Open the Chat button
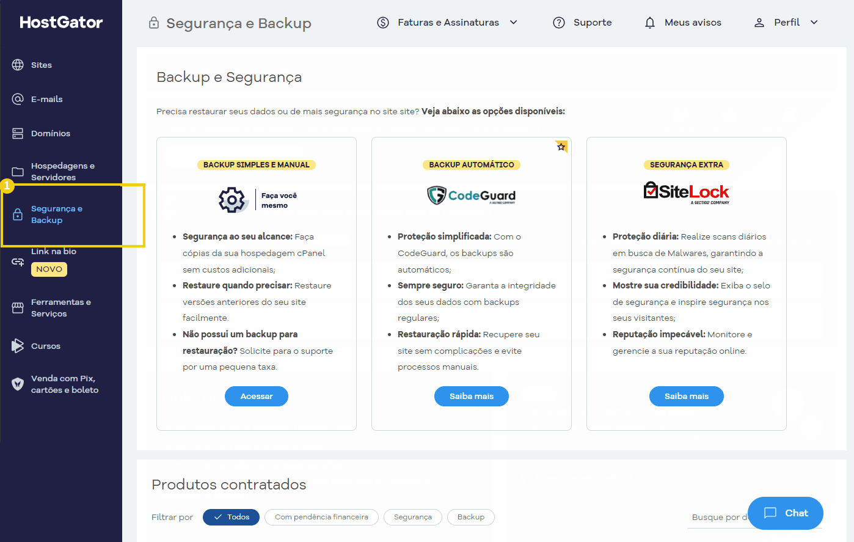The width and height of the screenshot is (854, 542). (x=786, y=513)
